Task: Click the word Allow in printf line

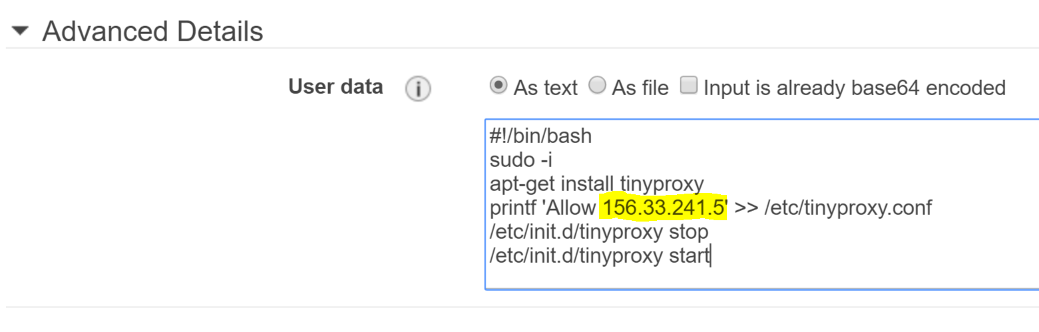Action: (571, 208)
